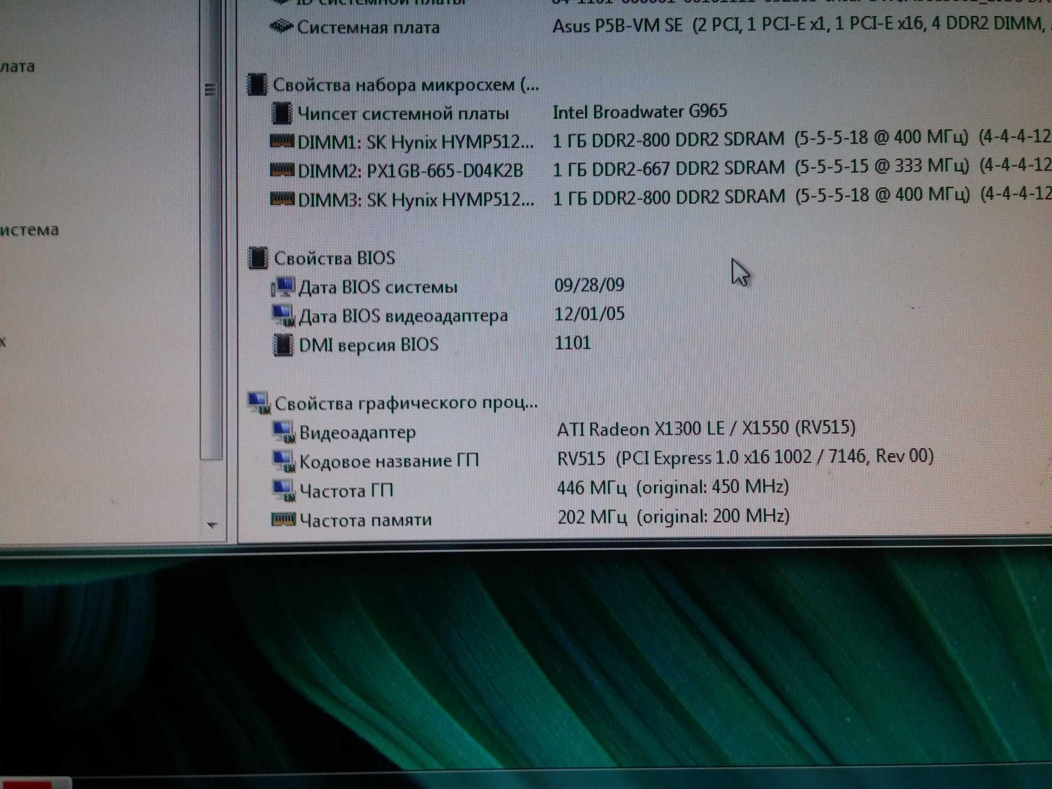Click the Дата BIOS системы icon
This screenshot has height=789, width=1052.
(x=283, y=287)
